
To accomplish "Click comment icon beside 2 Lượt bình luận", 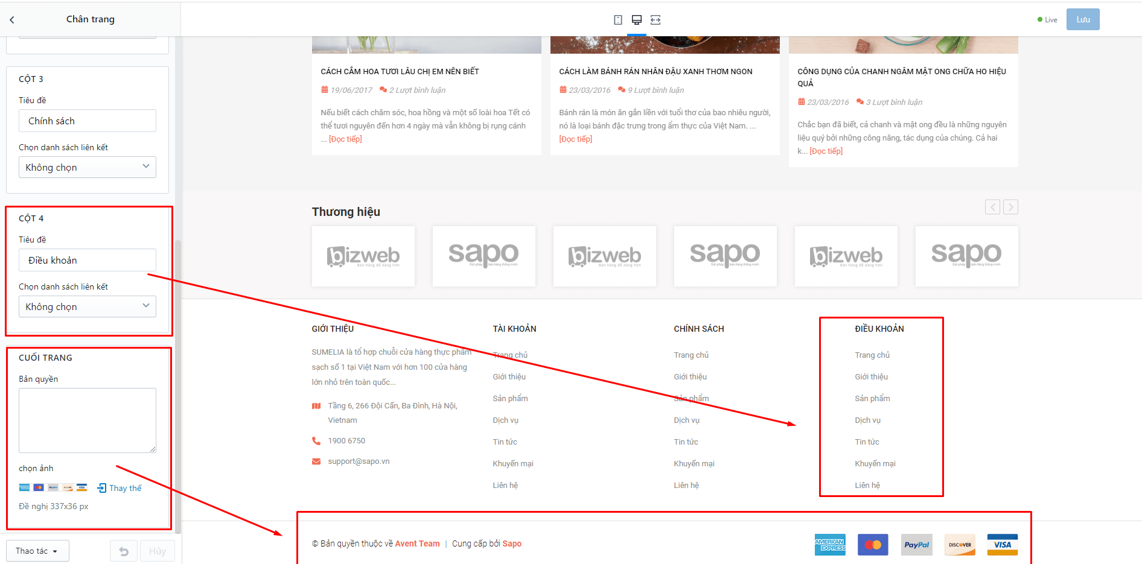I will point(383,90).
